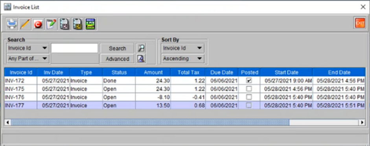
Task: Click the 05/27/2021 9:00 AM start date
Action: click(x=287, y=81)
